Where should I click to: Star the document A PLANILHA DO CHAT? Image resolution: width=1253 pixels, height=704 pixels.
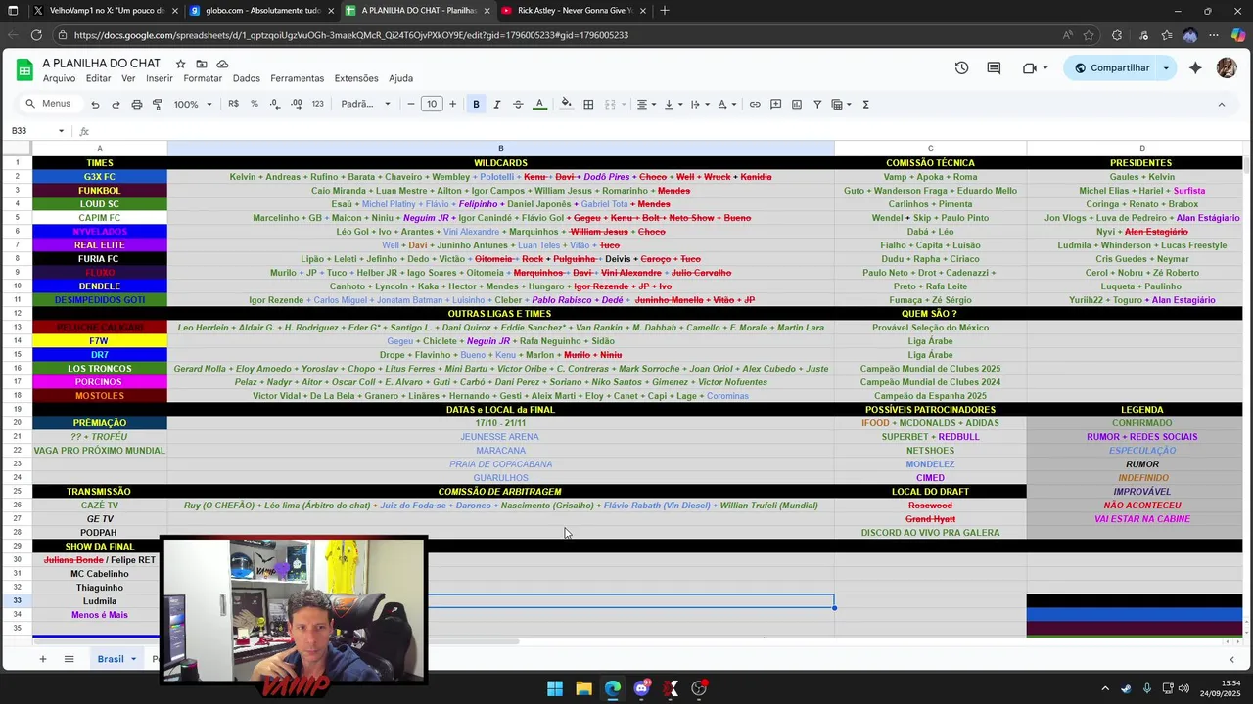(180, 64)
